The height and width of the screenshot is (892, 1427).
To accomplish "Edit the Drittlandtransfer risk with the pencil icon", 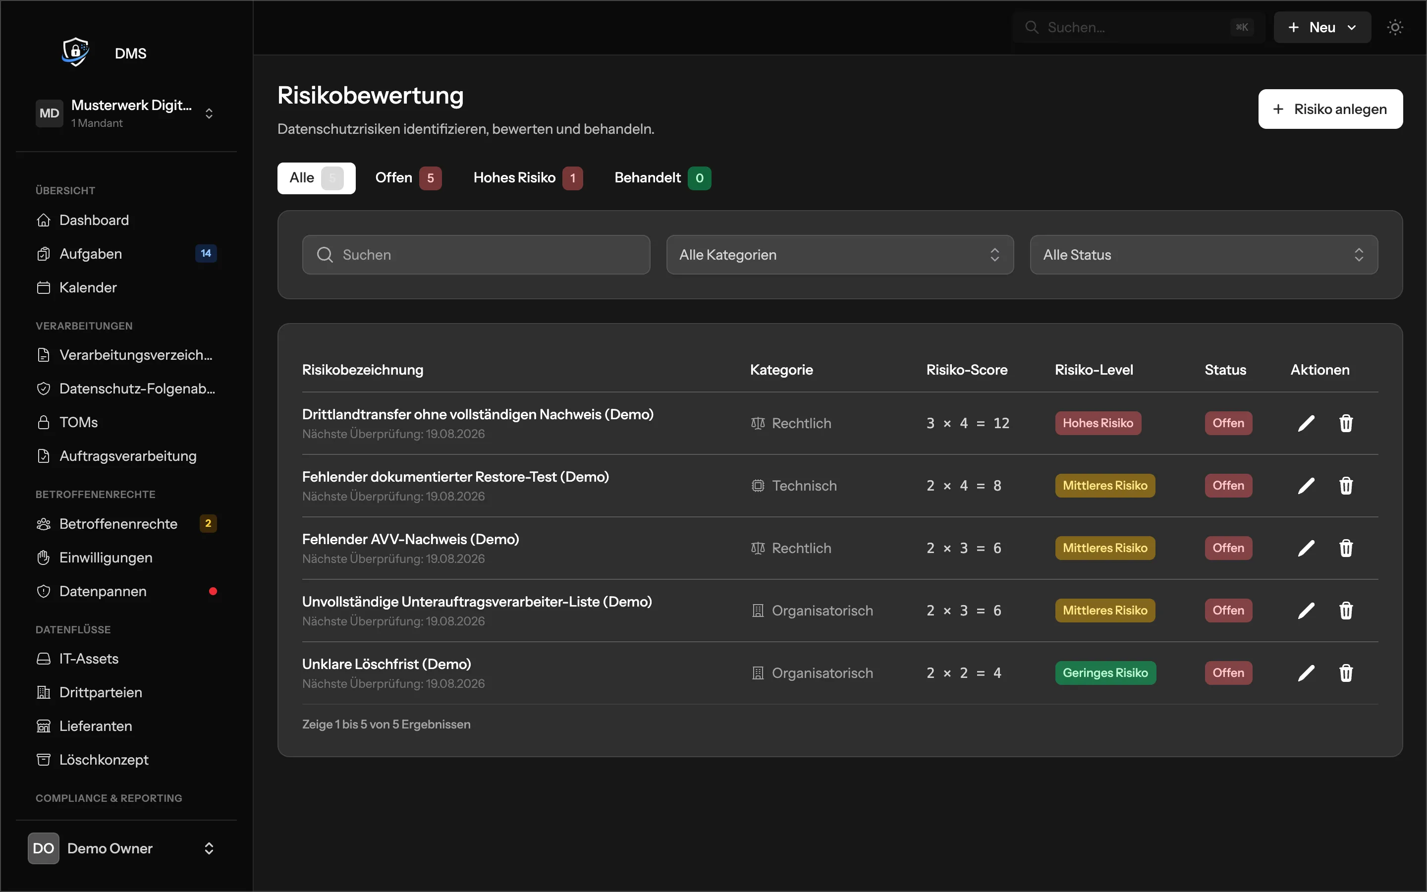I will tap(1306, 423).
